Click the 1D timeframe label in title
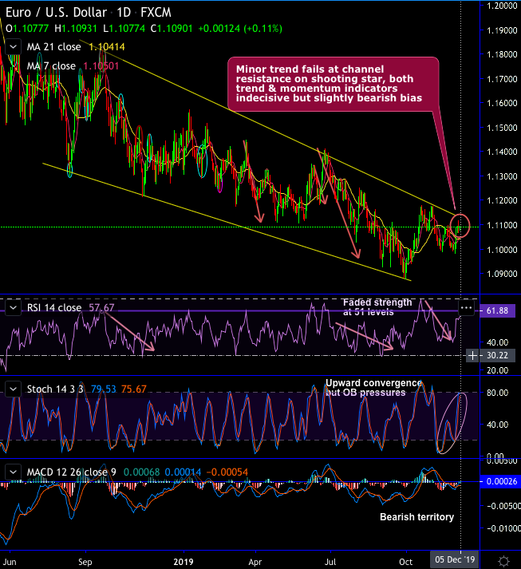Image resolution: width=521 pixels, height=569 pixels. [x=124, y=13]
